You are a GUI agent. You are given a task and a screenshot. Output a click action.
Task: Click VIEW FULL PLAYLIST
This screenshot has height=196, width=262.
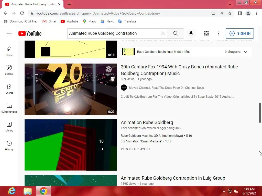point(135,149)
